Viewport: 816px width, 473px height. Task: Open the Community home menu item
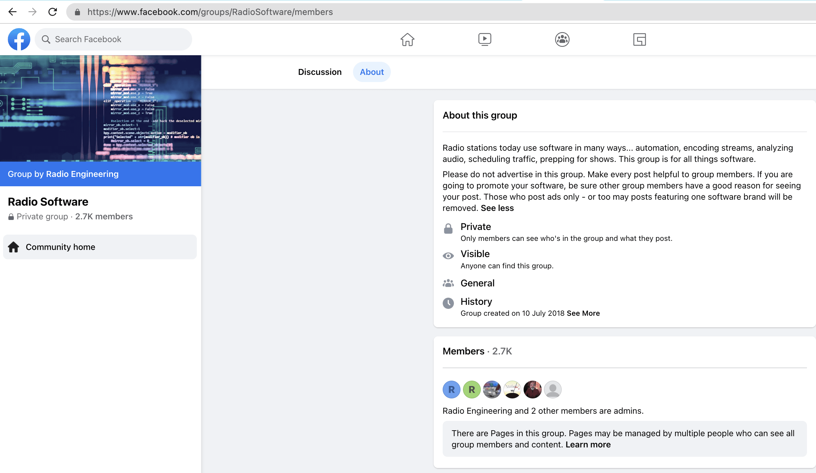pos(100,247)
